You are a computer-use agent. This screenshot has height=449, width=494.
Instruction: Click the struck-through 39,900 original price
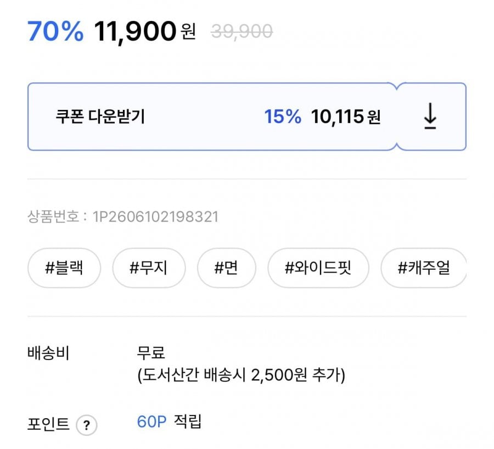point(242,31)
